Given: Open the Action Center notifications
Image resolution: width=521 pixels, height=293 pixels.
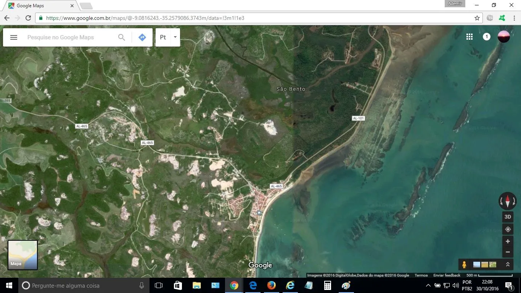Looking at the screenshot, I should point(509,285).
